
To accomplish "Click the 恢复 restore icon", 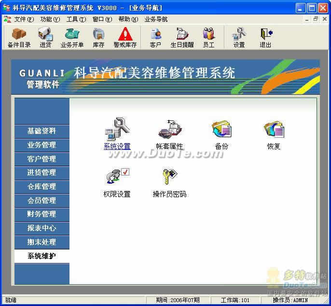I will coord(274,134).
